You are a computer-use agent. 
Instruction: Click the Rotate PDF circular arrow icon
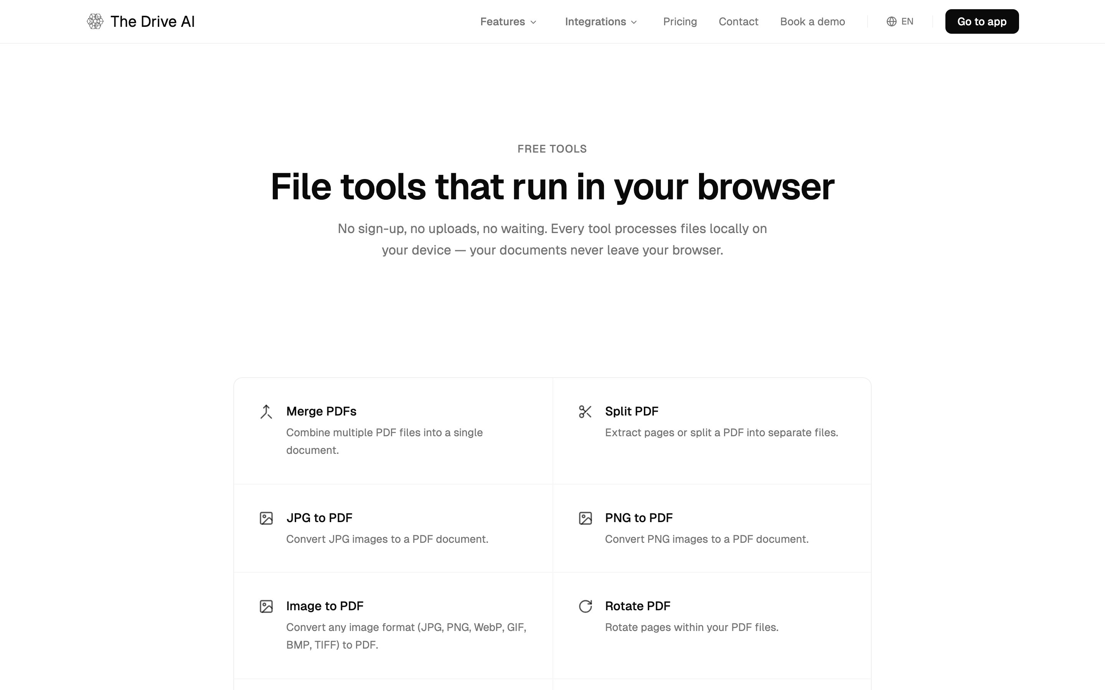pyautogui.click(x=585, y=606)
